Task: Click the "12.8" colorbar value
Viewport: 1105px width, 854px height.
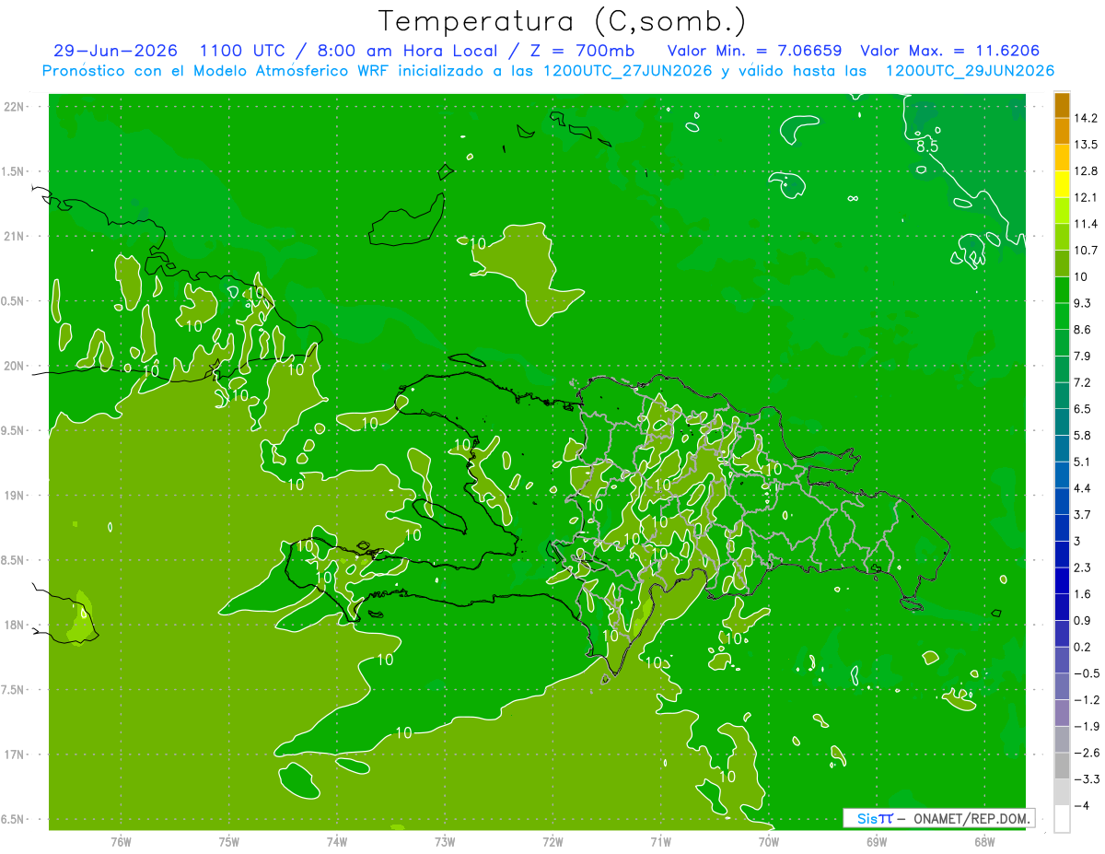Action: 1086,171
